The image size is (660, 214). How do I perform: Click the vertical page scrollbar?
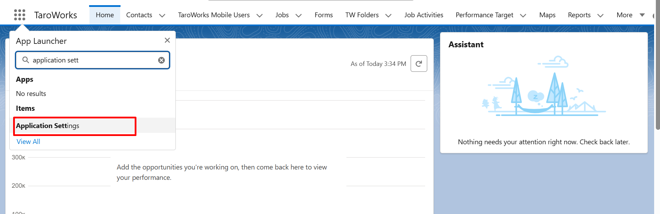(x=658, y=65)
